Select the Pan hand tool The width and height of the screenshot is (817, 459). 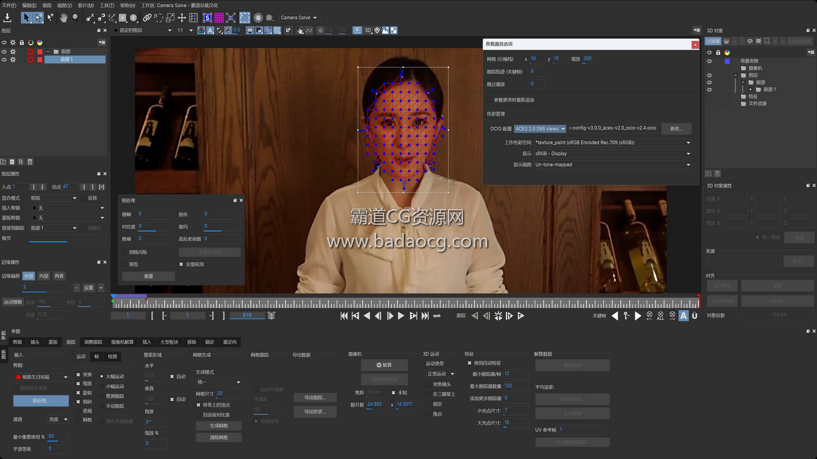pos(63,18)
